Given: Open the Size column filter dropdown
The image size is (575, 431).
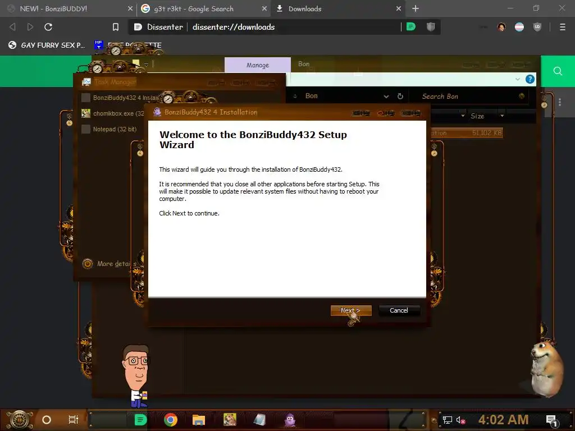Looking at the screenshot, I should pyautogui.click(x=502, y=116).
